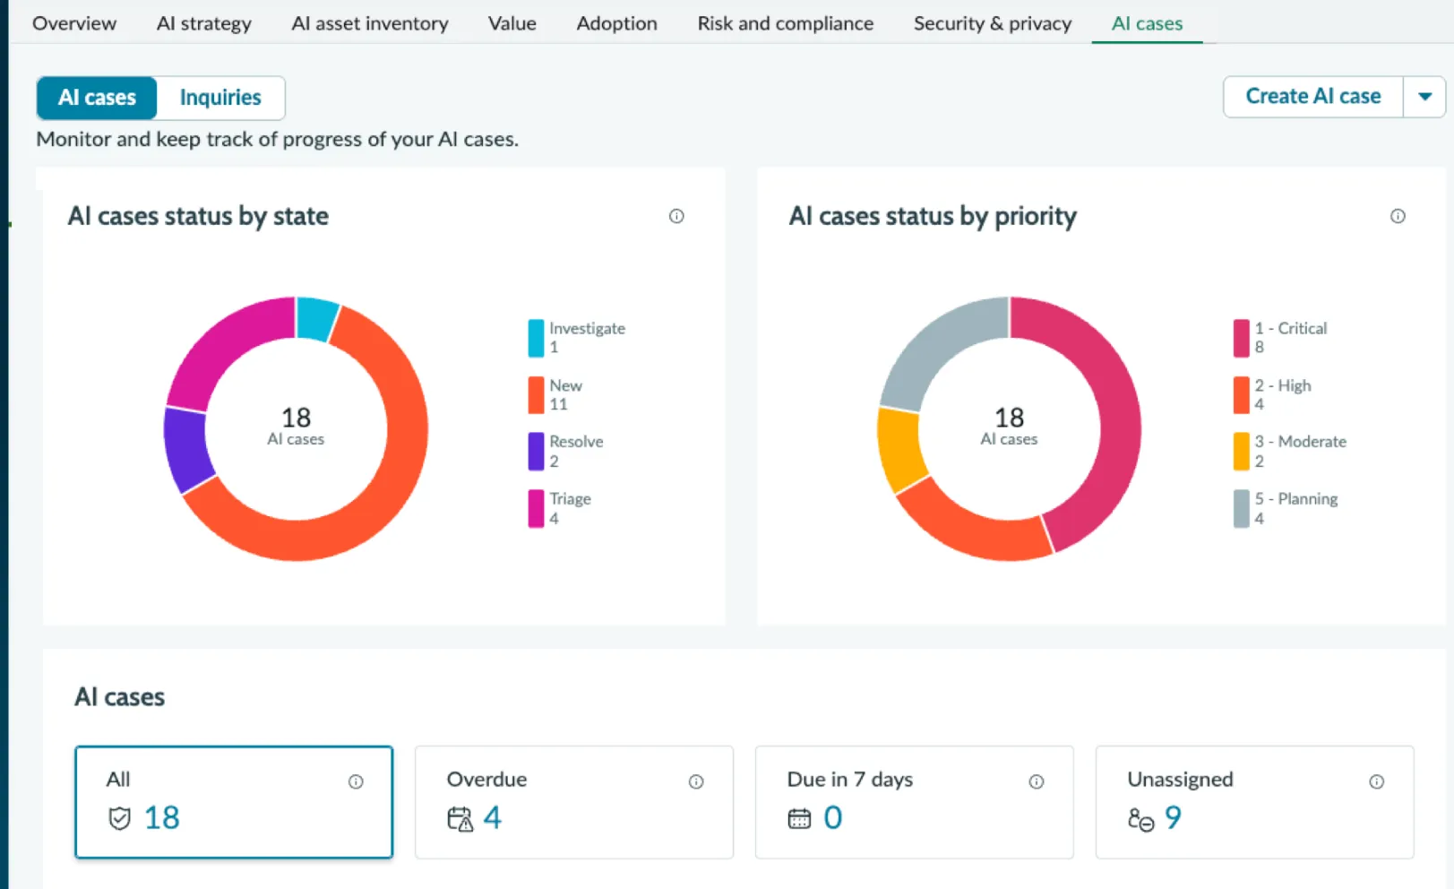The height and width of the screenshot is (889, 1454).
Task: Click the overdue calendar warning icon
Action: click(460, 819)
